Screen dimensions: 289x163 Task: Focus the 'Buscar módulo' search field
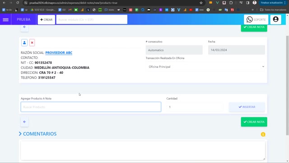click(x=92, y=19)
